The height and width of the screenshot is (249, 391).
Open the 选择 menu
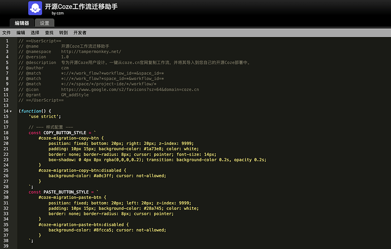tap(35, 33)
